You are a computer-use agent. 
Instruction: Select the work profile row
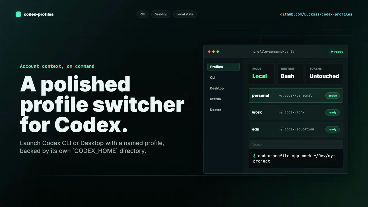click(296, 112)
